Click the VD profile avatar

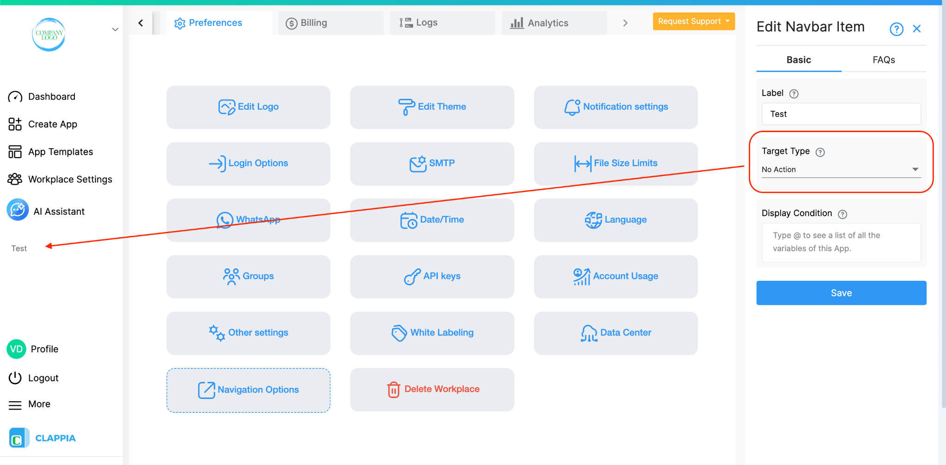coord(16,349)
